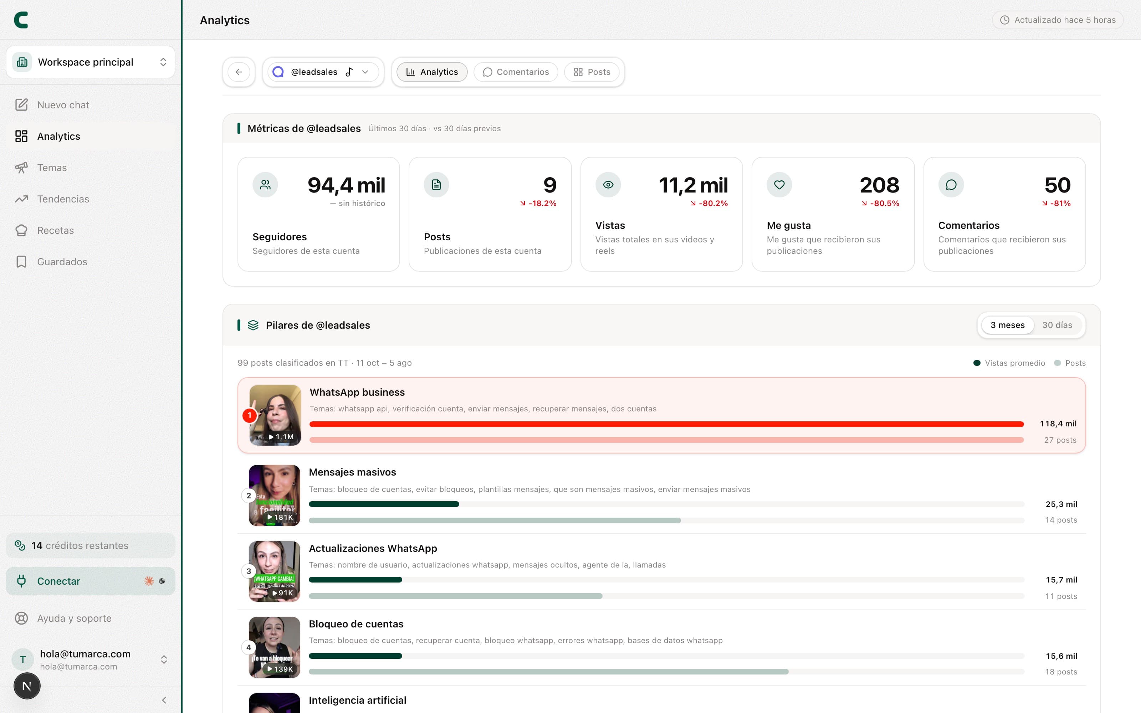Click the Comentarios 50 card

click(x=1005, y=214)
